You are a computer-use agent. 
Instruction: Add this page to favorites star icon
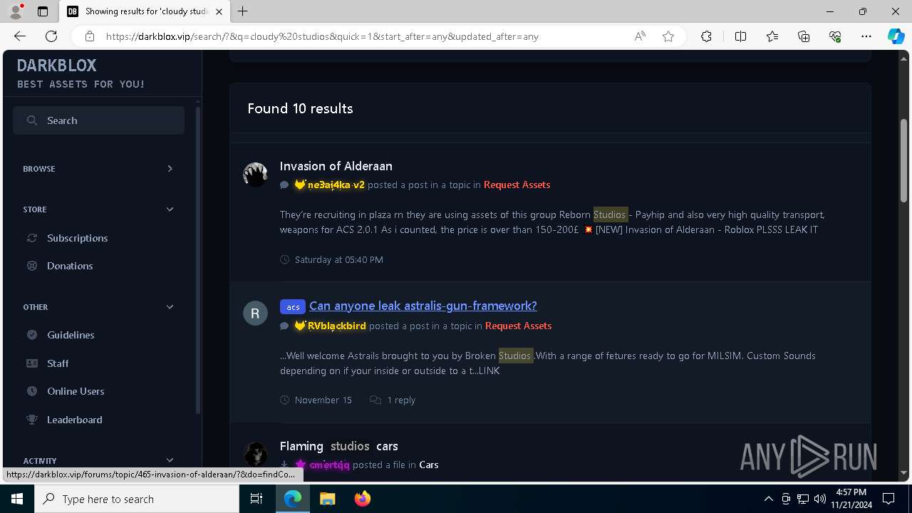coord(668,36)
